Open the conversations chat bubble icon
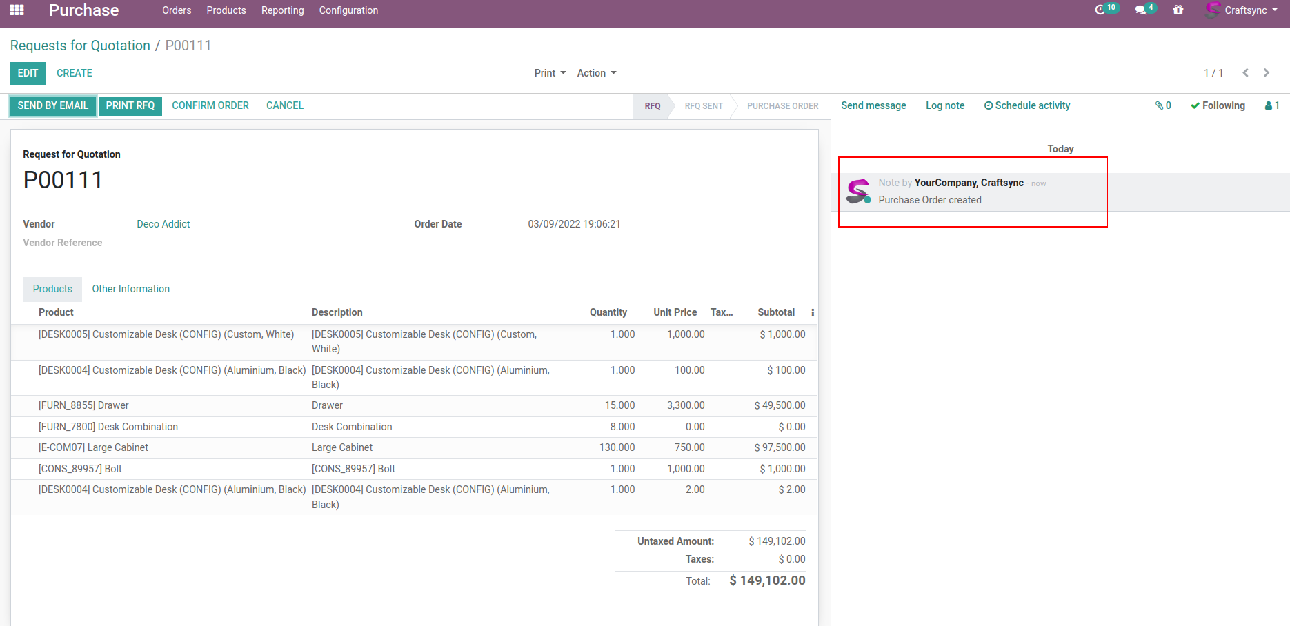The width and height of the screenshot is (1290, 626). point(1141,10)
